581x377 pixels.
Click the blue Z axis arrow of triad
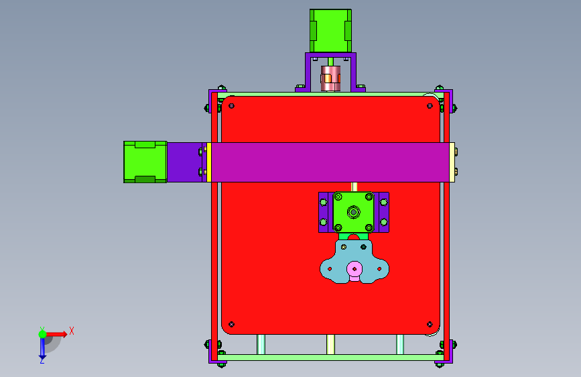click(x=42, y=349)
